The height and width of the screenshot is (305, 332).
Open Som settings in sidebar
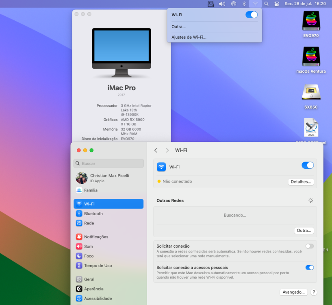coord(108,246)
